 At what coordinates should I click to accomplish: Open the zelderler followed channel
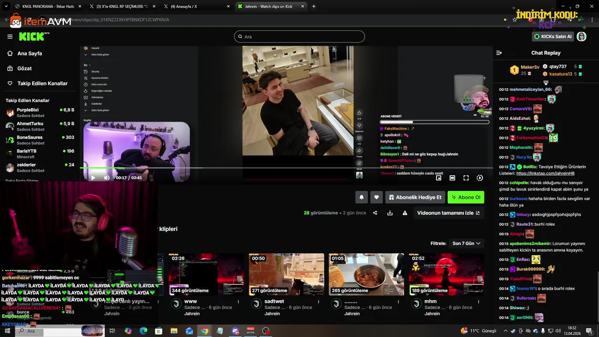point(40,167)
